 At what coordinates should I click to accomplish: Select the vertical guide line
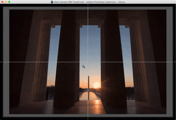coord(88,34)
